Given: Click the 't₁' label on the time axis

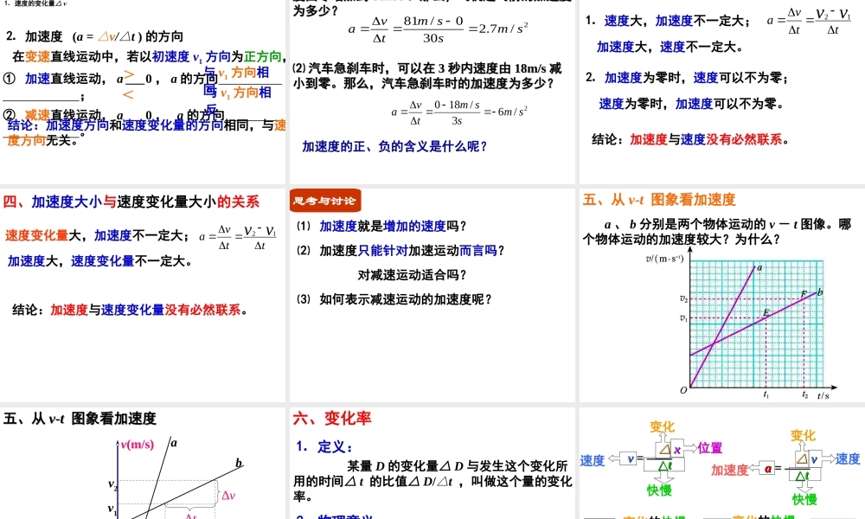Looking at the screenshot, I should (x=766, y=394).
